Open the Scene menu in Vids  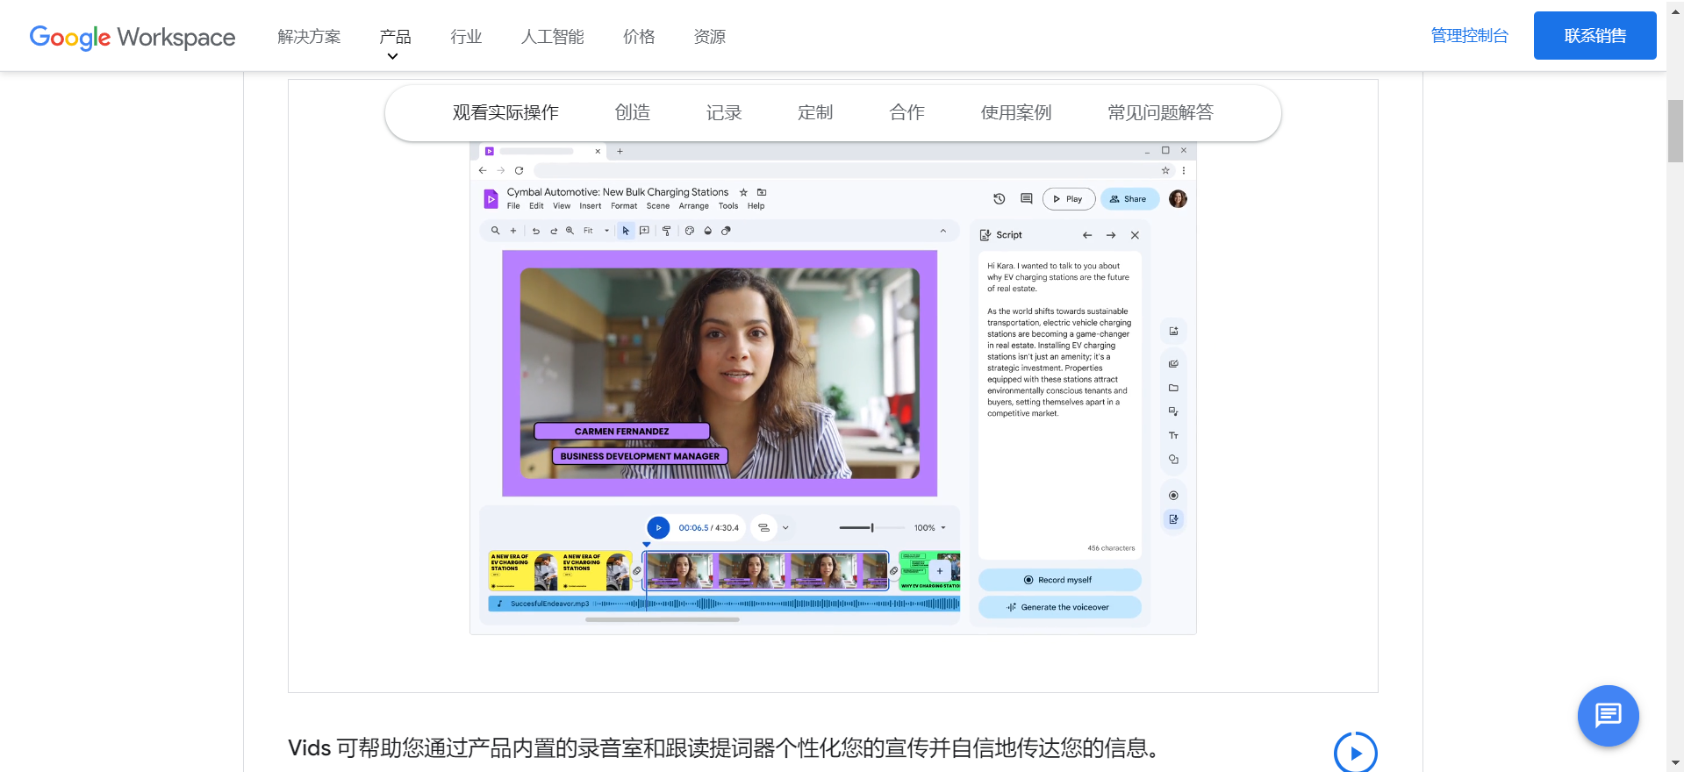point(658,206)
